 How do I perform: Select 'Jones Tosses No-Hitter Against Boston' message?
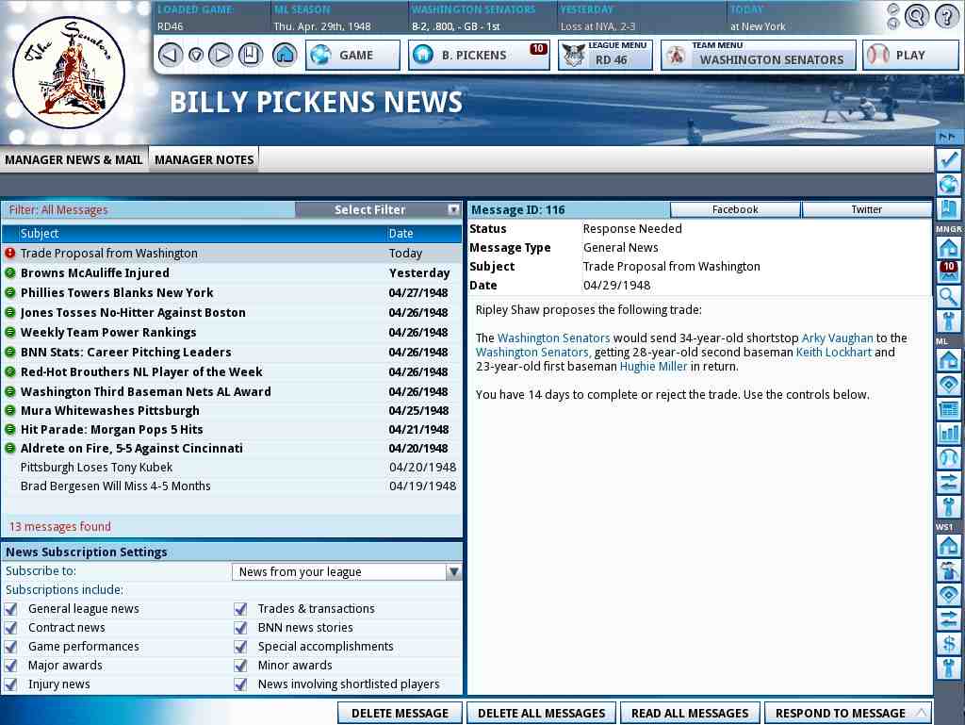[x=232, y=313]
